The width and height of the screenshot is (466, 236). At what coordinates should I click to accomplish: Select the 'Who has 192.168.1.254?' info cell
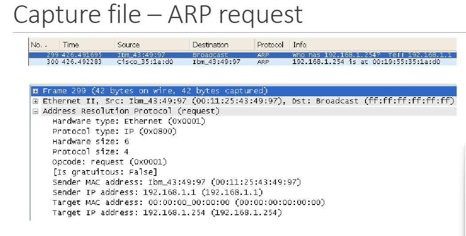pos(372,55)
